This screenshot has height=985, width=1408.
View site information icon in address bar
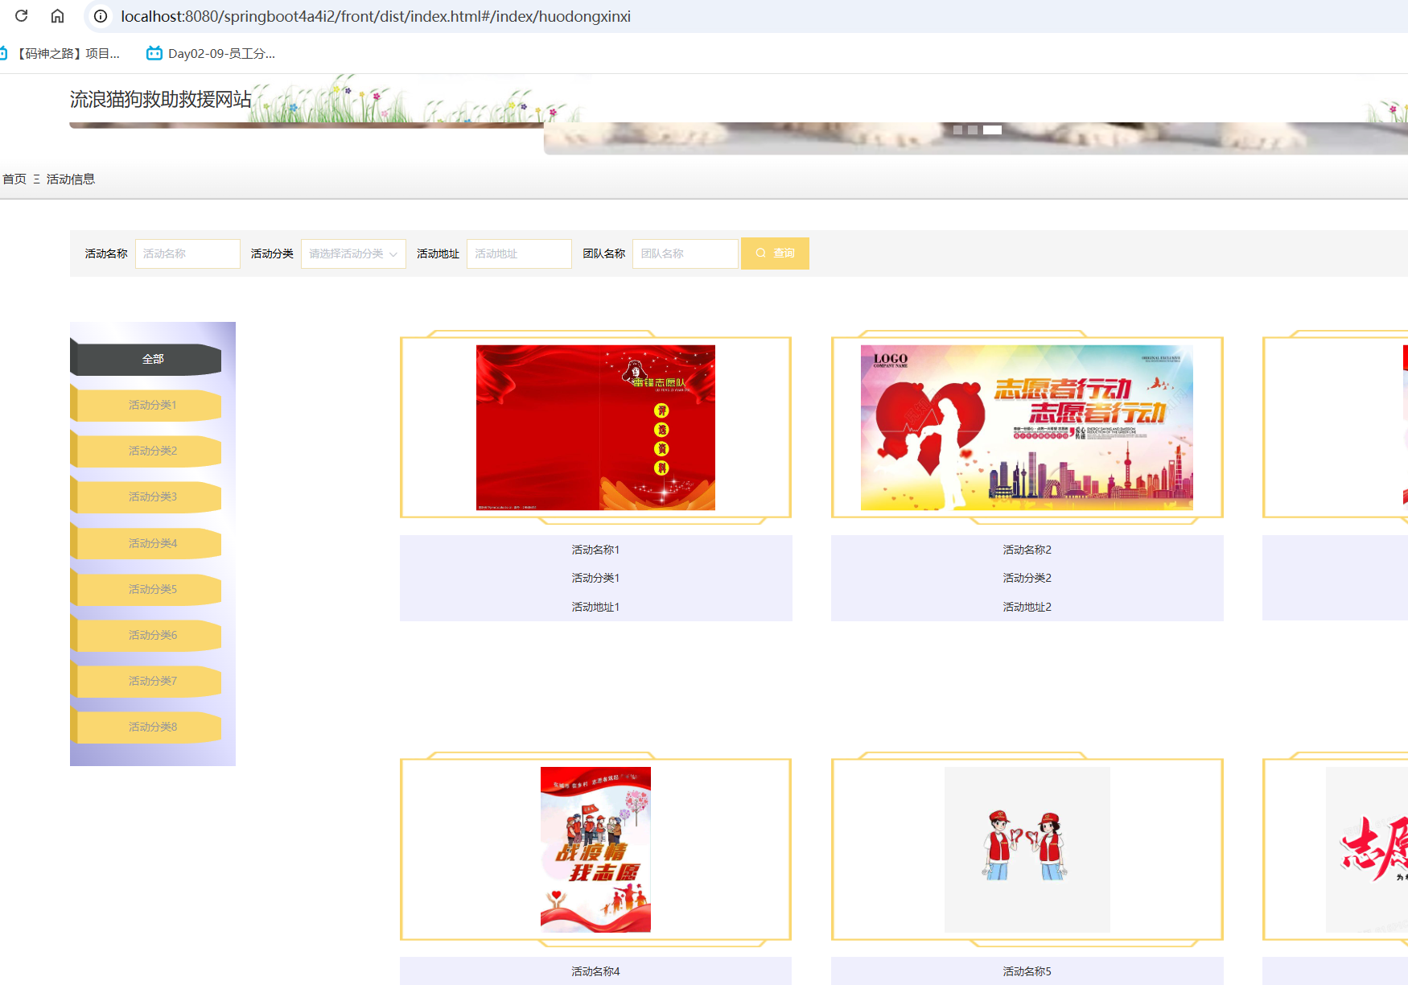(101, 16)
